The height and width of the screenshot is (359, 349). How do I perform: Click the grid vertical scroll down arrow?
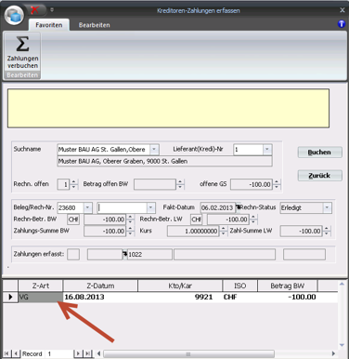click(x=342, y=345)
